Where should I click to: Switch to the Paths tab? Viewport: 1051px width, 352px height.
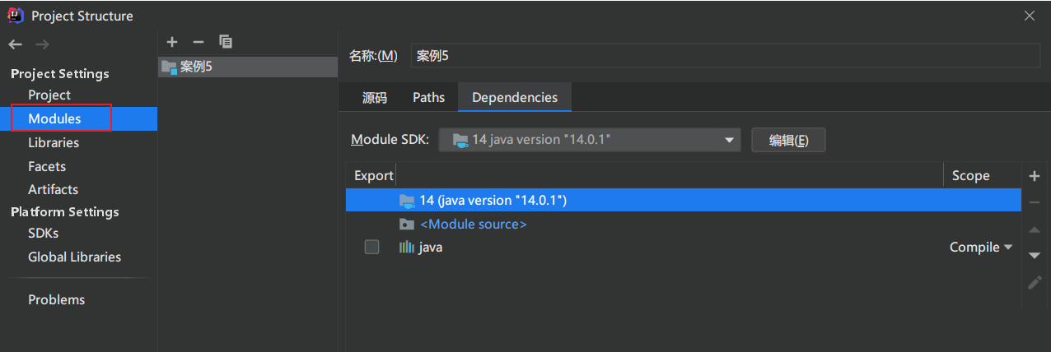pos(428,97)
